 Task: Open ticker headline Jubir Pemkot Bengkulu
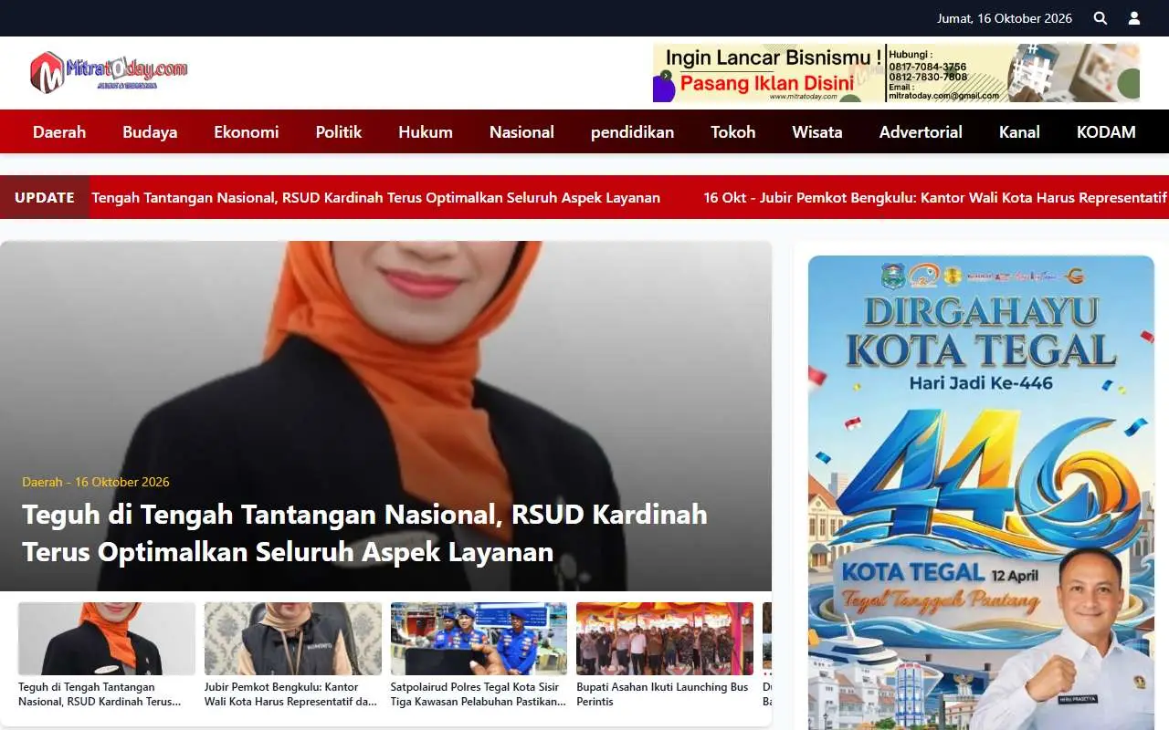click(935, 198)
